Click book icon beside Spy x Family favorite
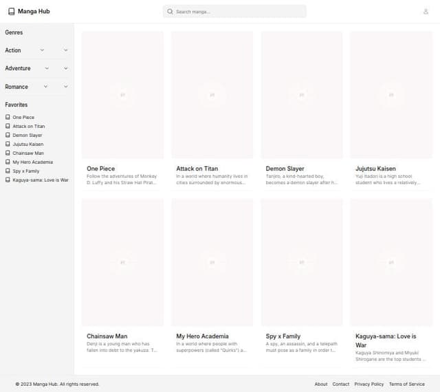This screenshot has width=440, height=392. click(x=8, y=171)
